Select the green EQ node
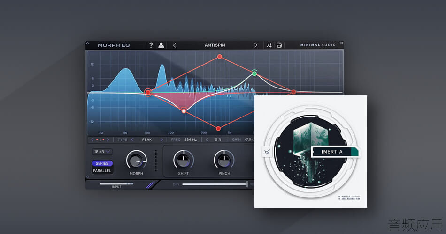 (x=254, y=74)
